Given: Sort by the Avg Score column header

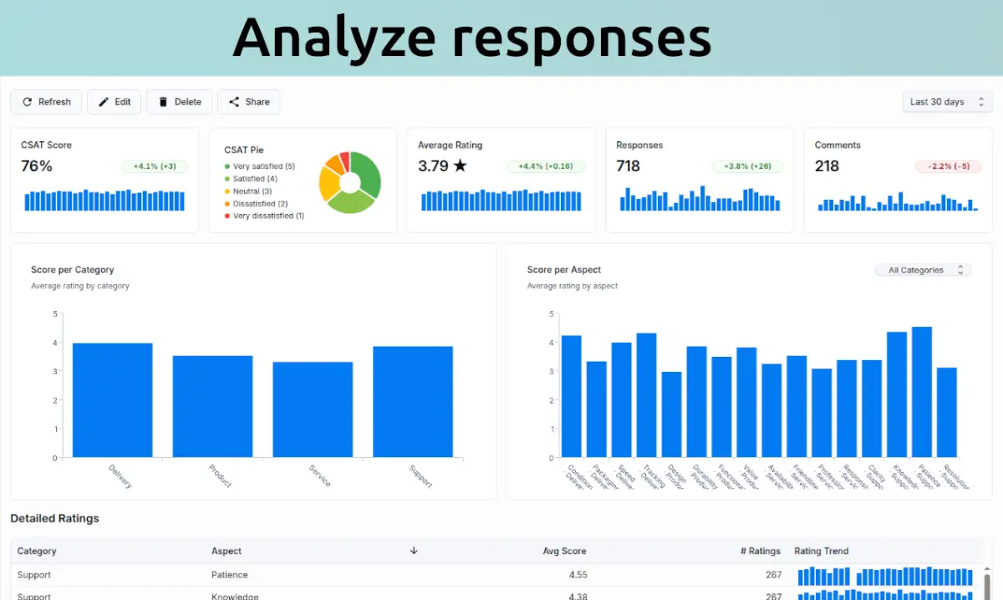Looking at the screenshot, I should tap(564, 551).
